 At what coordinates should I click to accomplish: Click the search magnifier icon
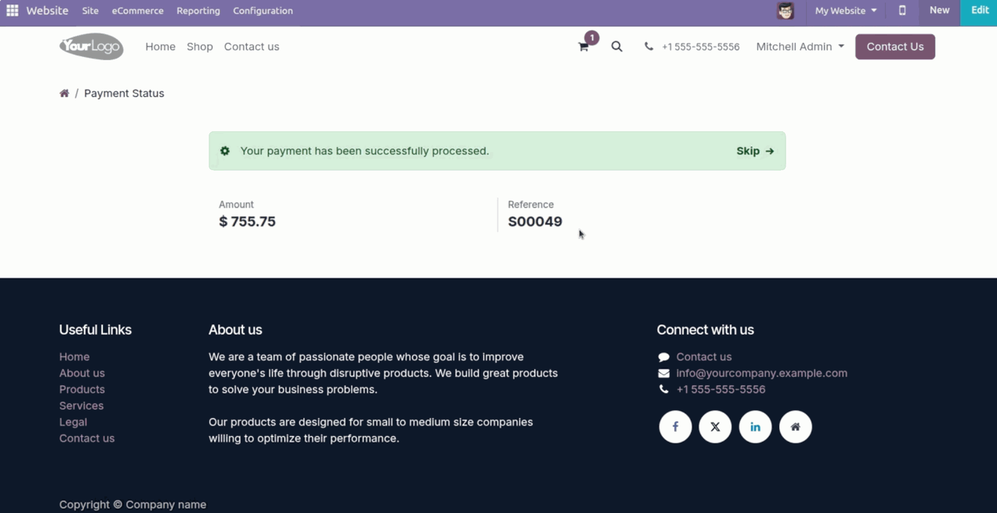click(x=616, y=47)
